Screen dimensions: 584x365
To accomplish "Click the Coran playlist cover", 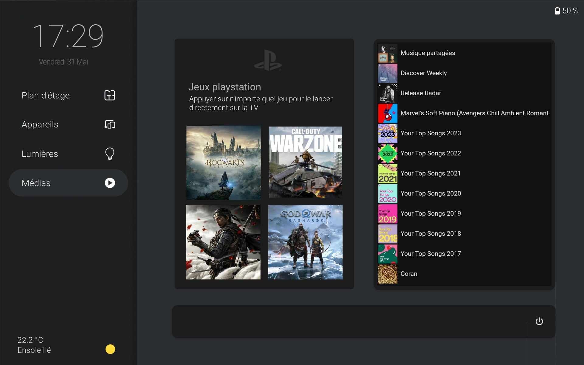I will coord(388,274).
